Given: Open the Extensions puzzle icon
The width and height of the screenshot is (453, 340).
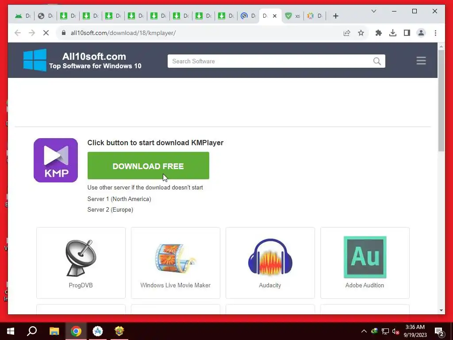Looking at the screenshot, I should point(379,33).
